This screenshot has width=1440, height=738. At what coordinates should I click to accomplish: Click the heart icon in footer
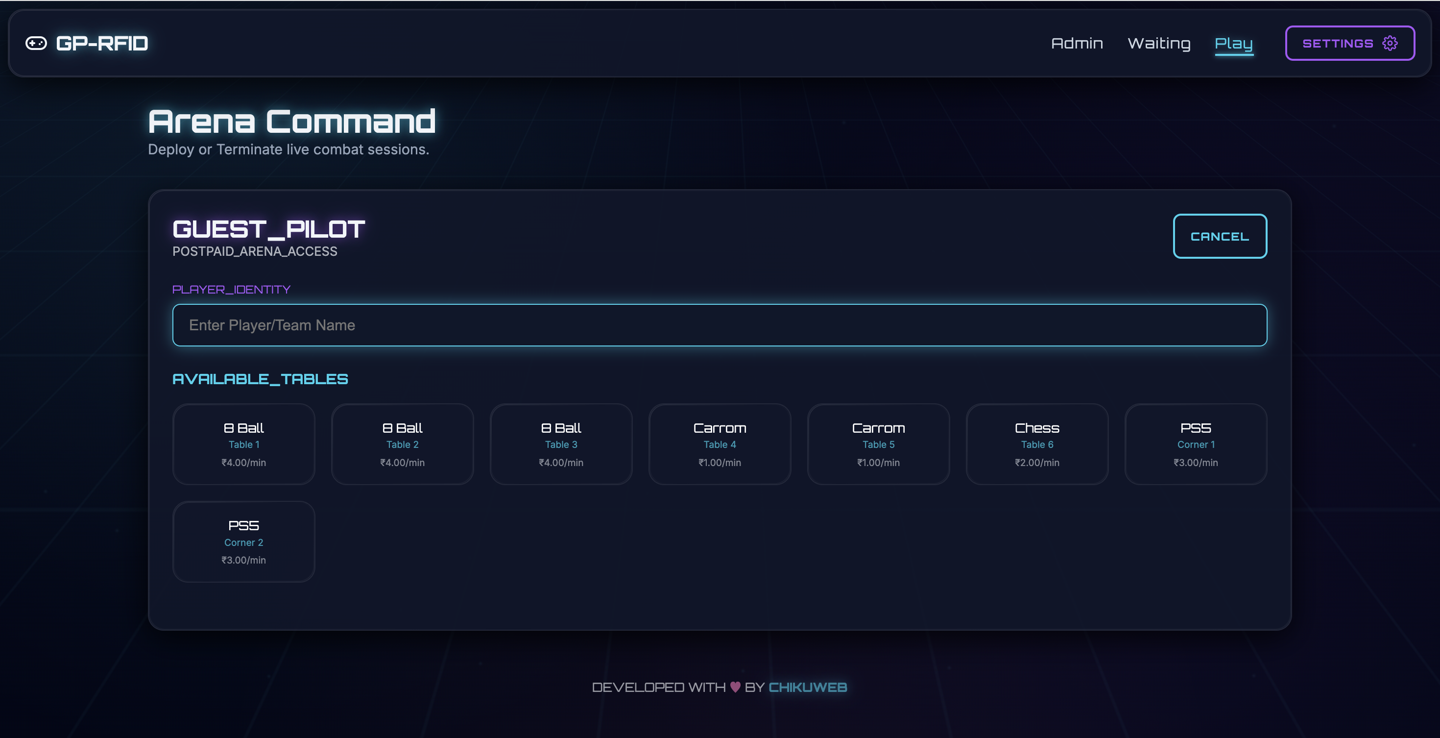pyautogui.click(x=735, y=687)
